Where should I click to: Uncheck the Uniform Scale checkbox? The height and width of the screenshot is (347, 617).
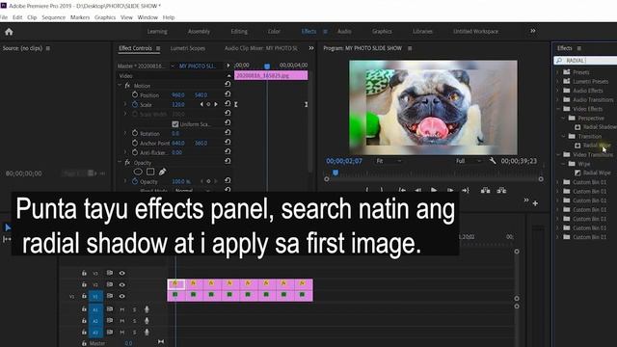pyautogui.click(x=175, y=124)
